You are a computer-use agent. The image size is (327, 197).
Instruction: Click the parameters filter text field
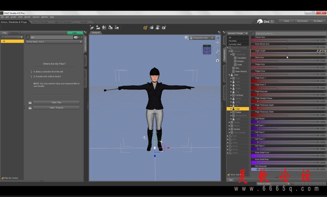[290, 34]
